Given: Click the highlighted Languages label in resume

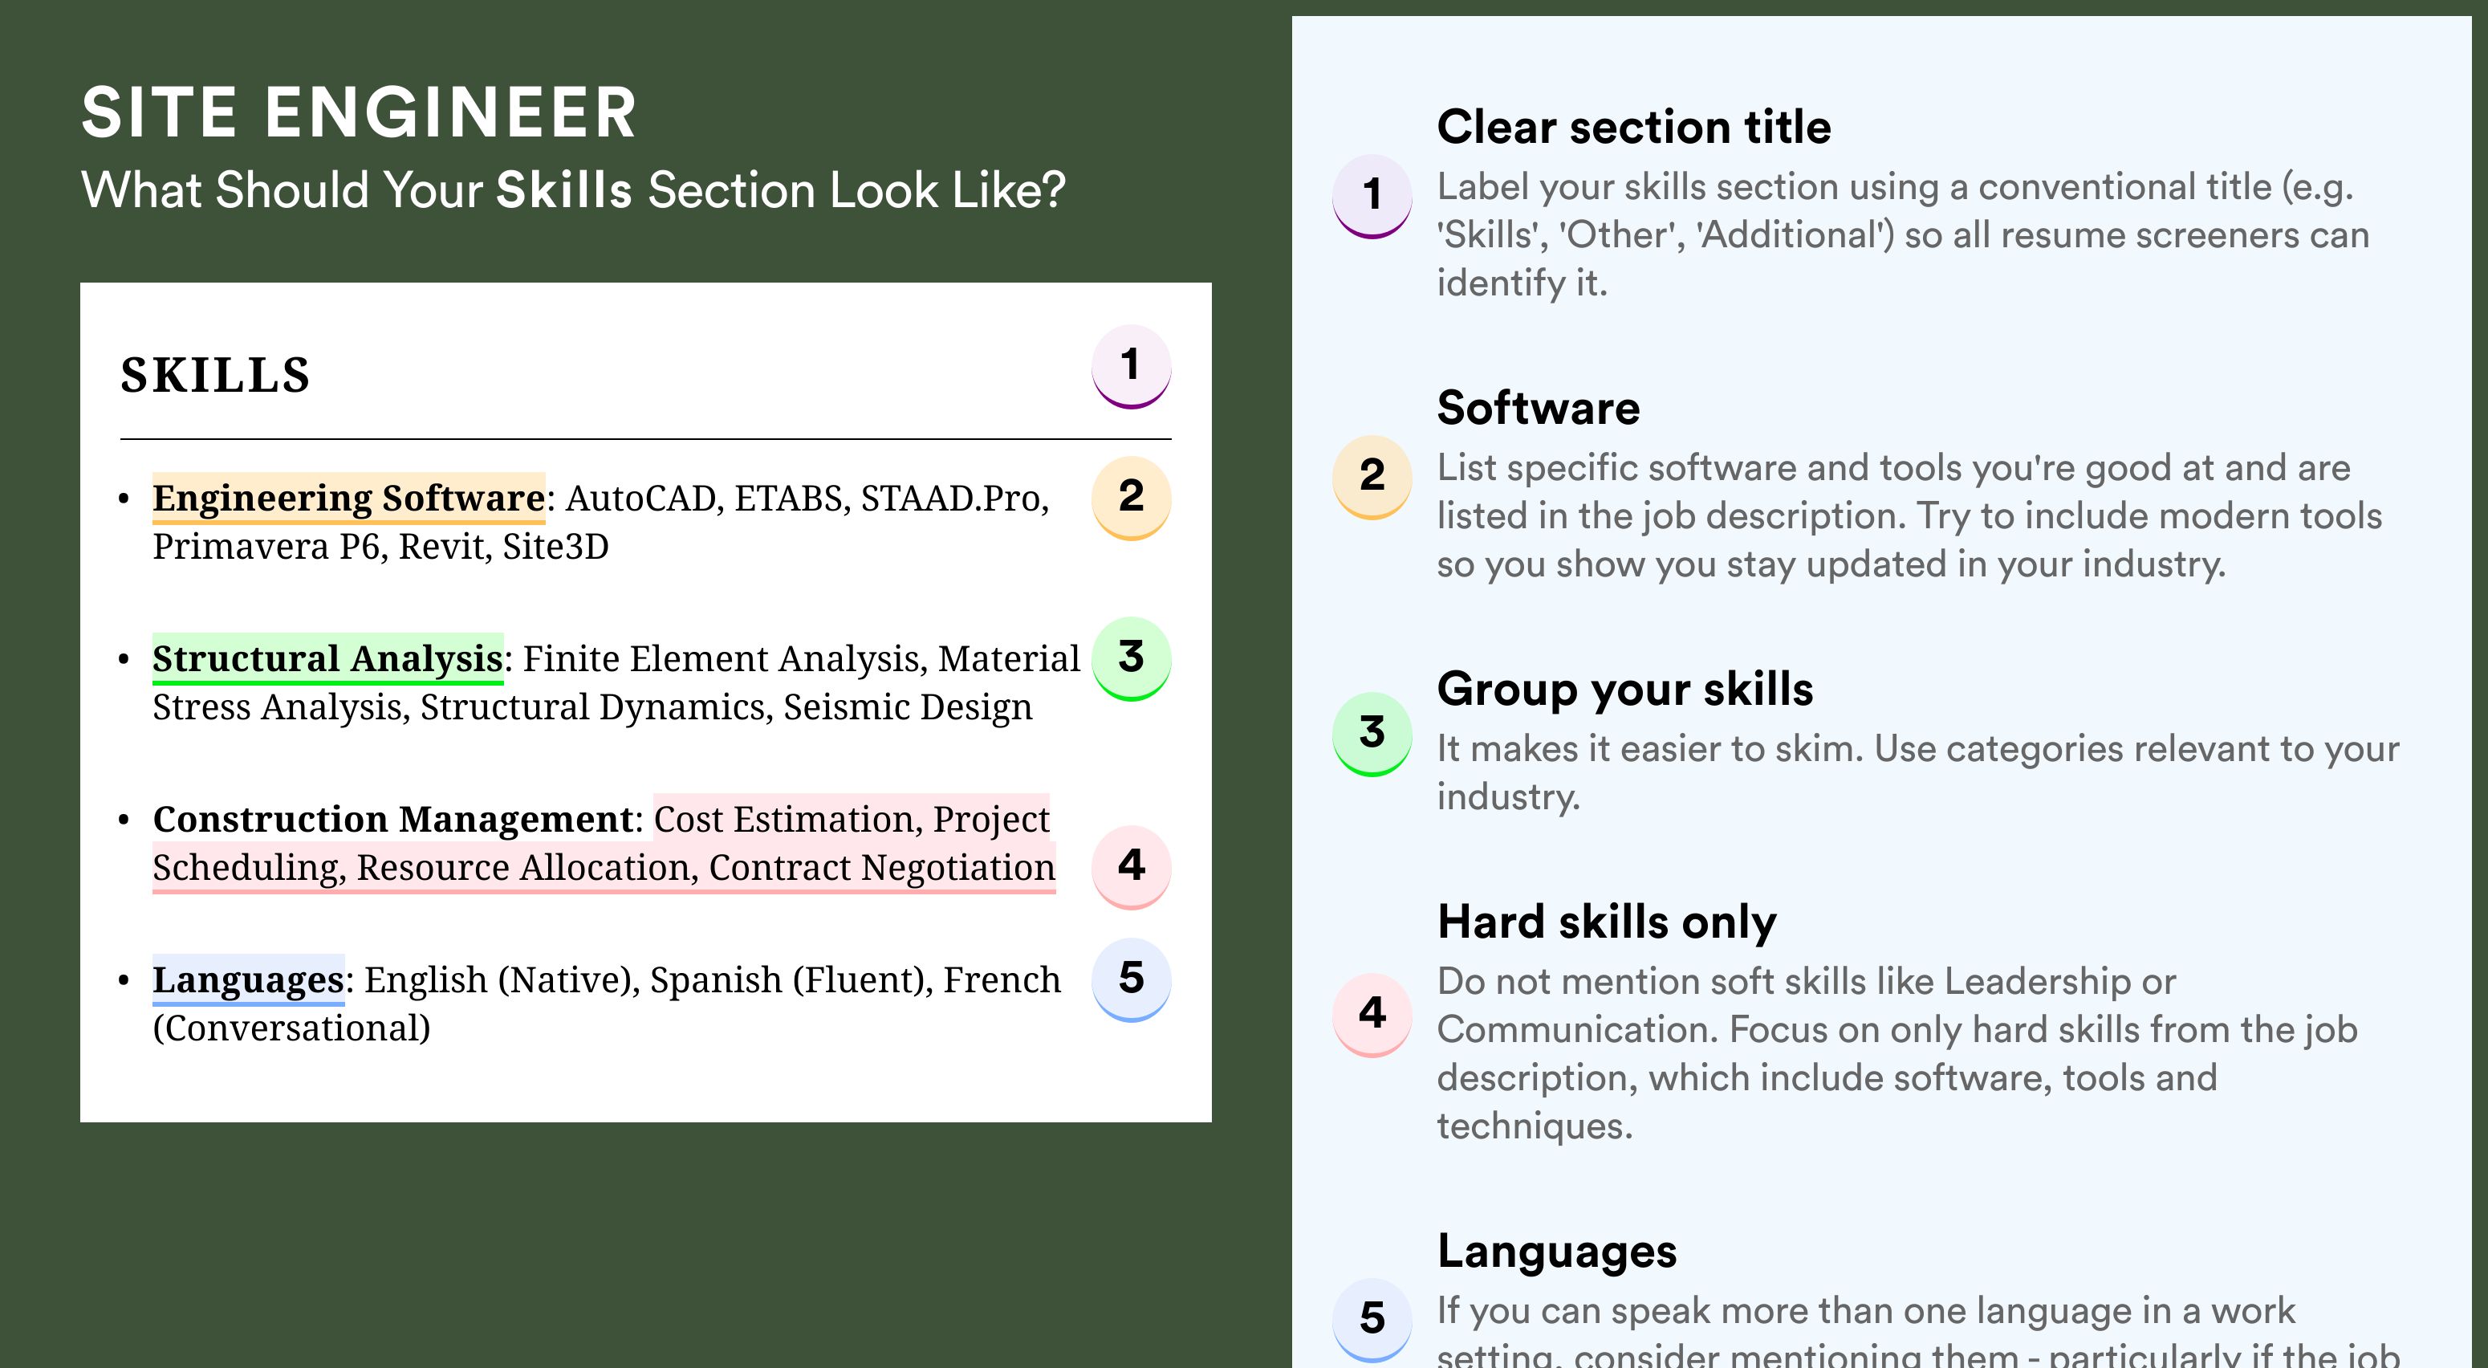Looking at the screenshot, I should click(x=248, y=979).
